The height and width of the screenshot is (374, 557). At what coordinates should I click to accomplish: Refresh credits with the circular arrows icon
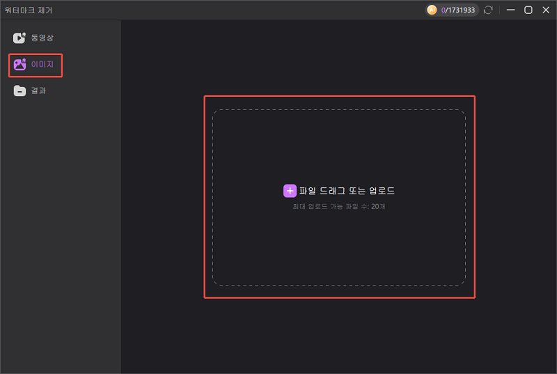tap(489, 10)
